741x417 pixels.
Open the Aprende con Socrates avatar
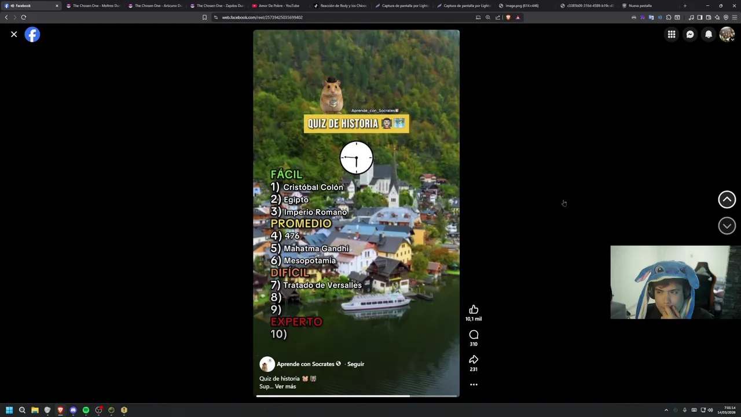267,364
